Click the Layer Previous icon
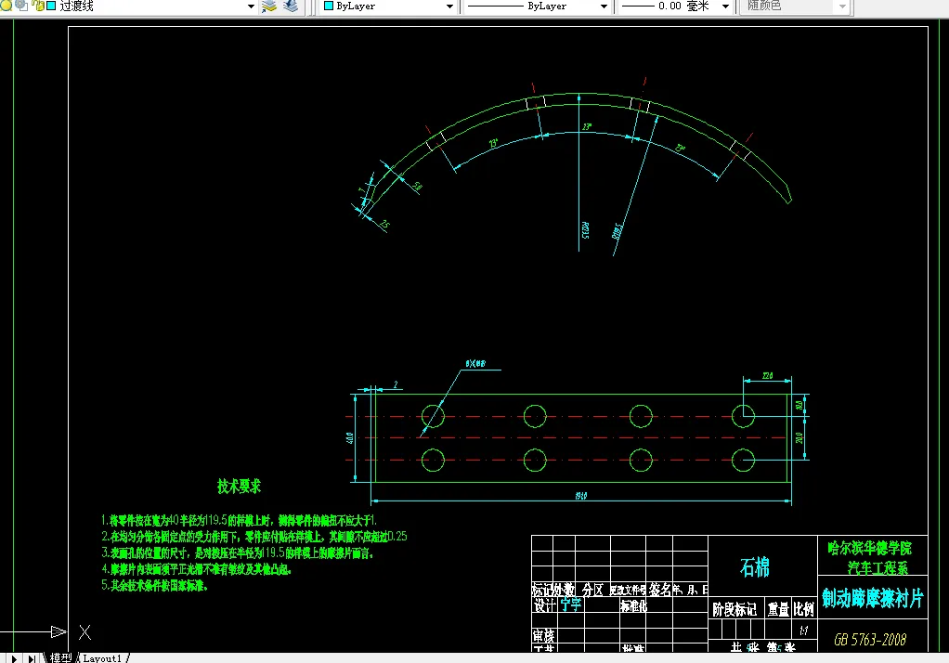The height and width of the screenshot is (663, 949). [292, 6]
